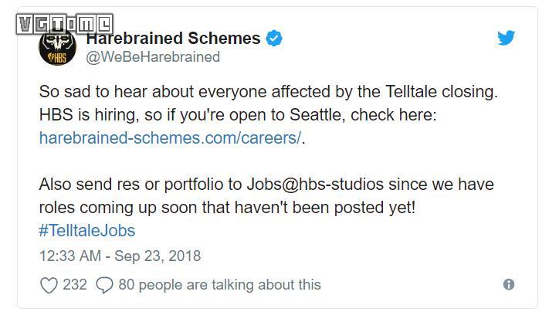Click the tweet's first sentence about Telltale closing
Screen dimensions: 549x322
point(268,92)
